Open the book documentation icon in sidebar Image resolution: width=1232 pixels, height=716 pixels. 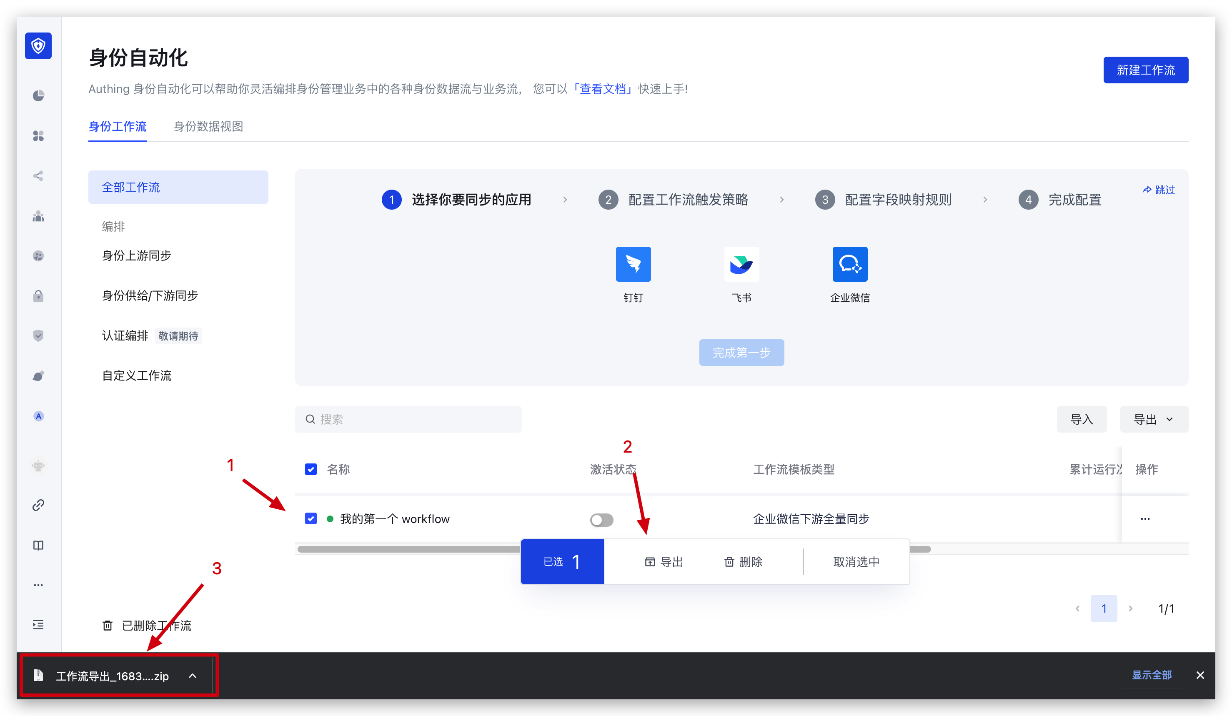coord(38,545)
